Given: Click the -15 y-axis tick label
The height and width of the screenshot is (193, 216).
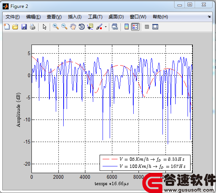Looking at the screenshot, I should click(x=27, y=142).
